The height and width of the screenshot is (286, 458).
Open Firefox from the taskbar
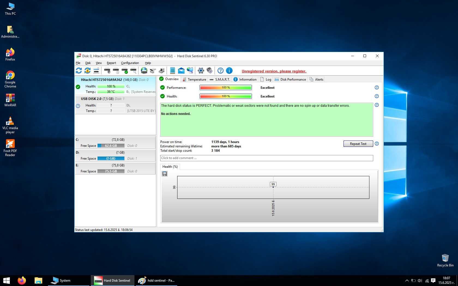(x=22, y=280)
